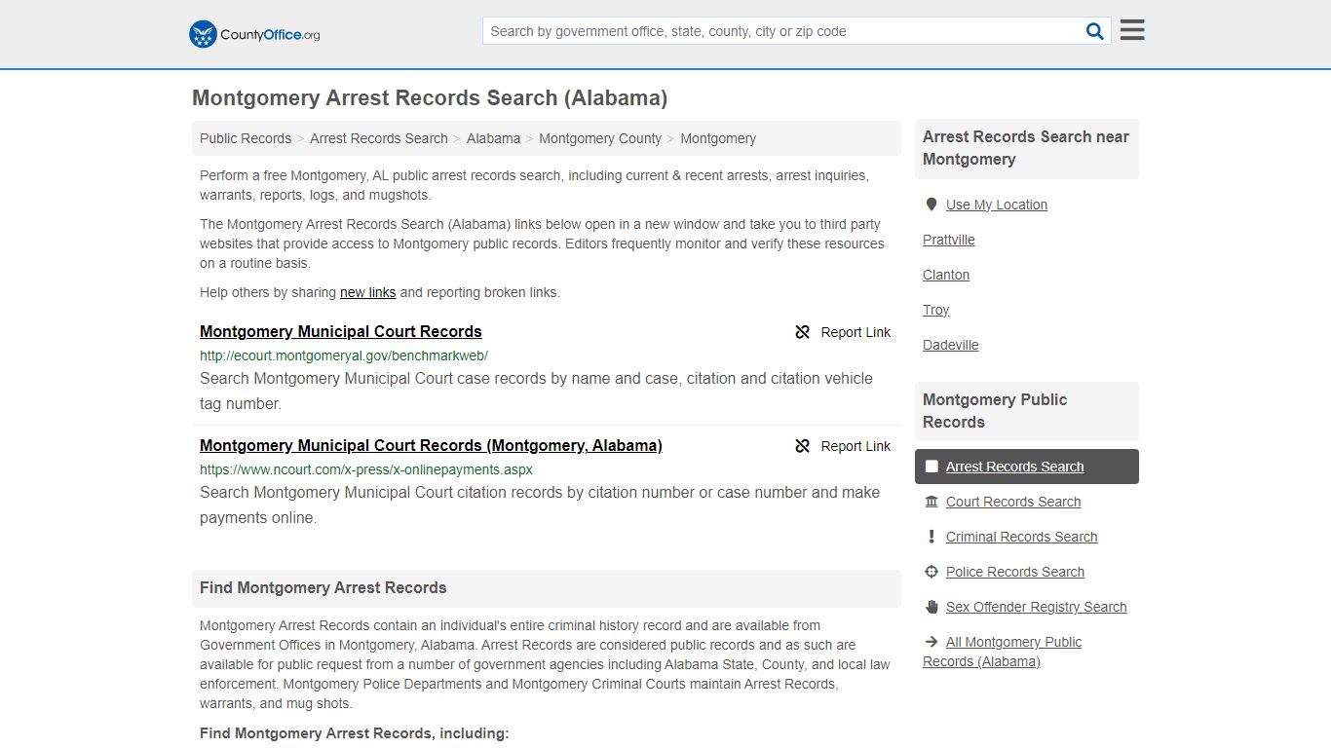Open Dadeville nearby link
This screenshot has height=748, width=1331.
tap(951, 345)
